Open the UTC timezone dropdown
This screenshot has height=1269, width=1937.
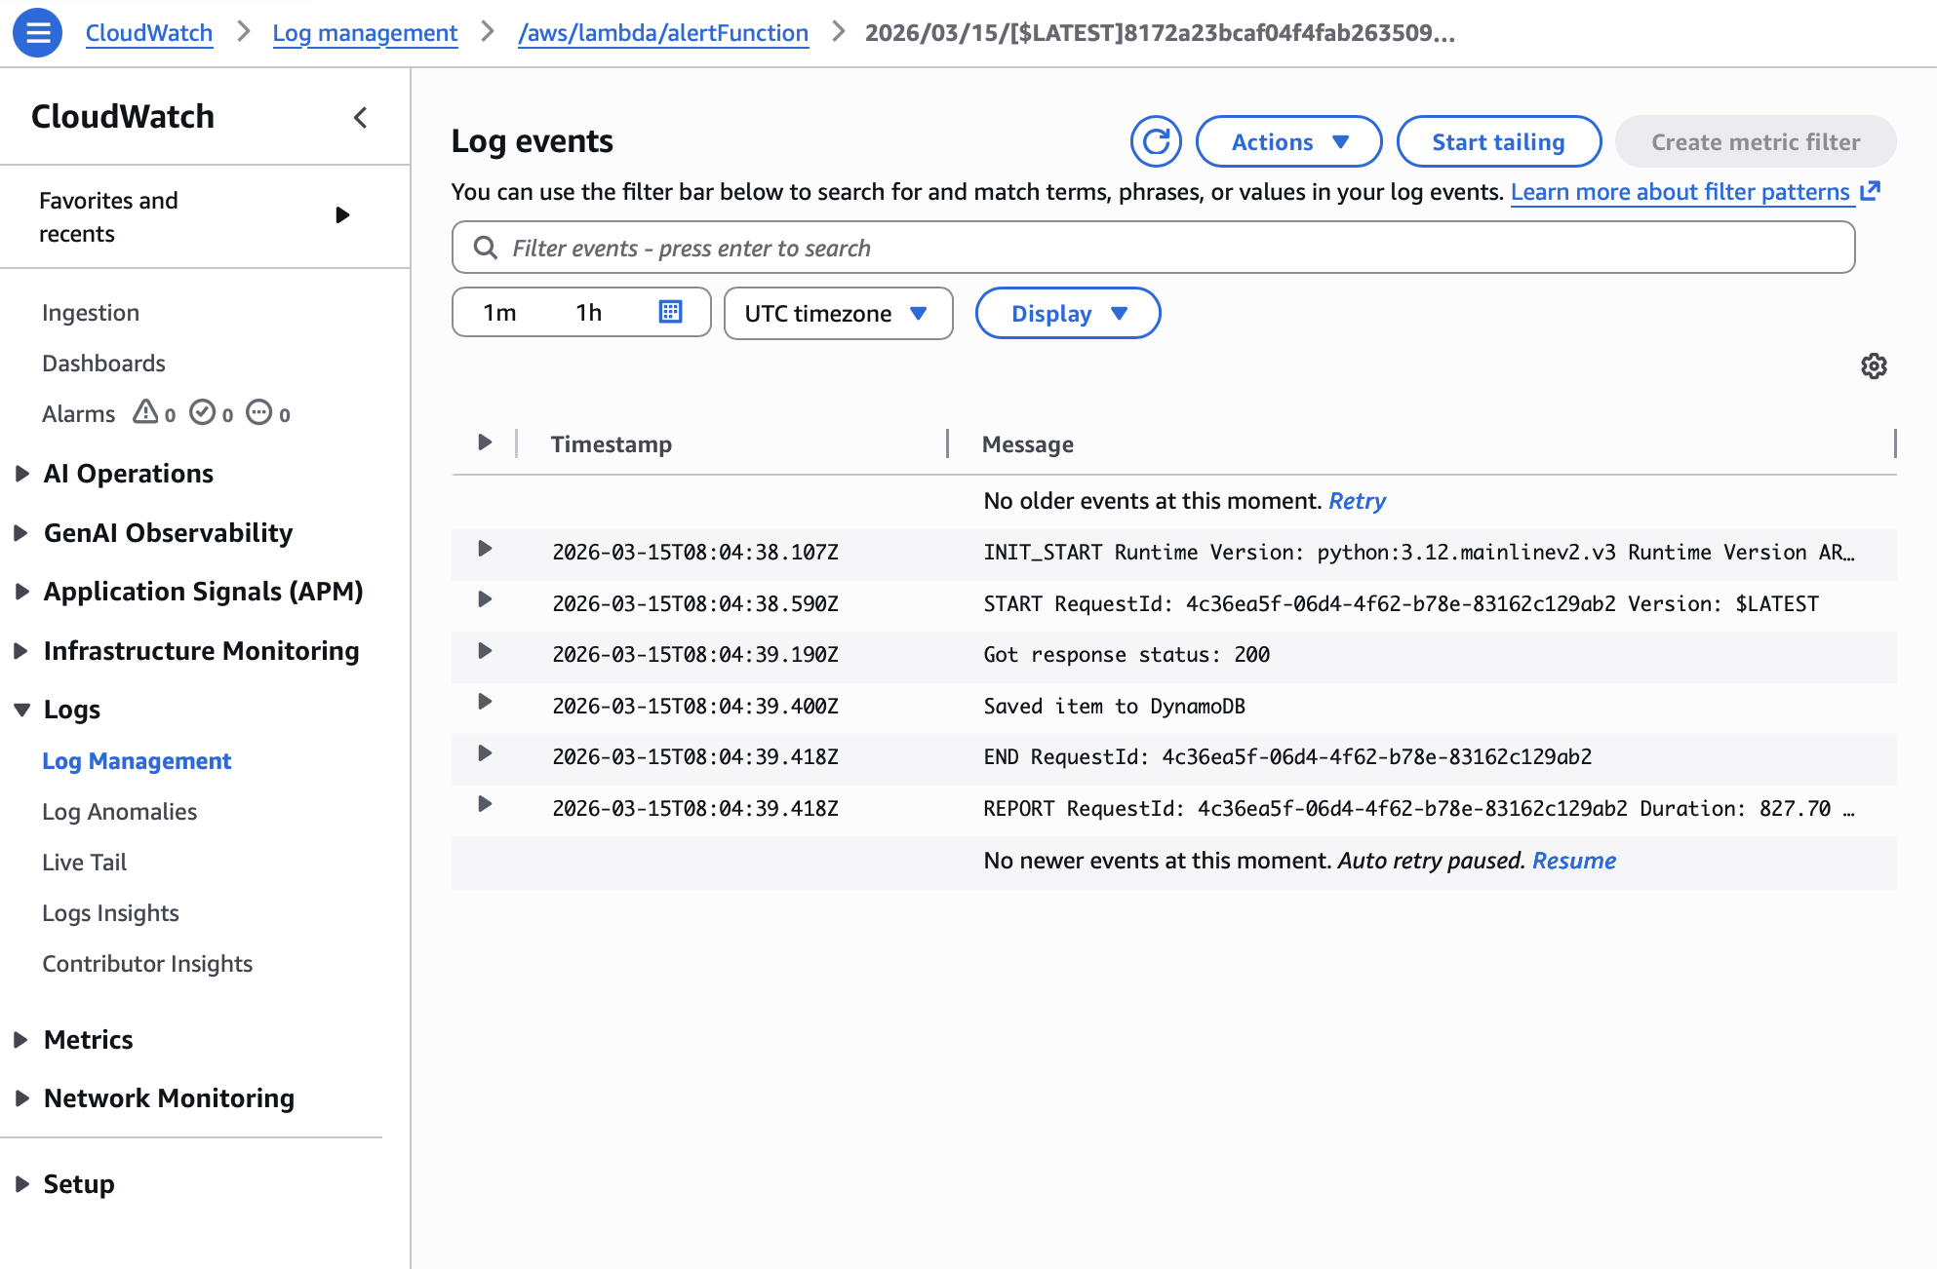[838, 313]
